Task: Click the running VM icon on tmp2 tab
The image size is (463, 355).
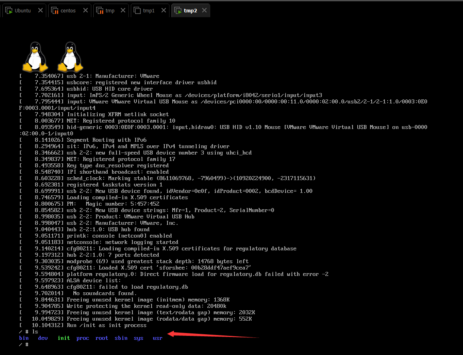Action: (x=177, y=11)
